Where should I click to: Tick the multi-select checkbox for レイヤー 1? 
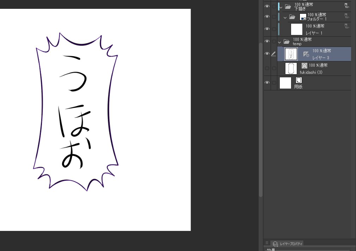coord(274,29)
